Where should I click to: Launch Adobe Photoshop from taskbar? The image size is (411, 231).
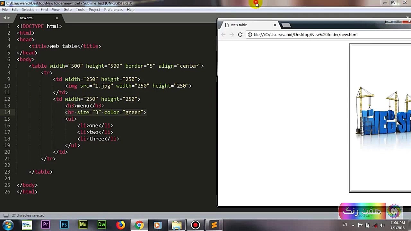(64, 225)
